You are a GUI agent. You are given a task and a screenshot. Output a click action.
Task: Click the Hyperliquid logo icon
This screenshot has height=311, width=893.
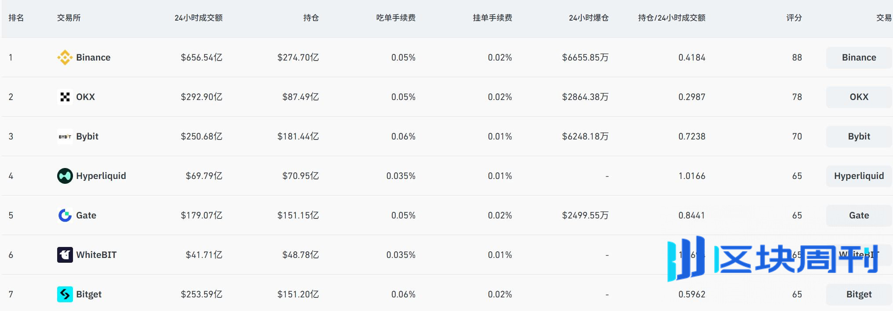[65, 176]
